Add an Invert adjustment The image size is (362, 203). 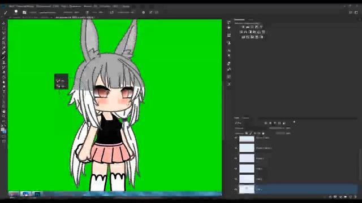tap(243, 37)
